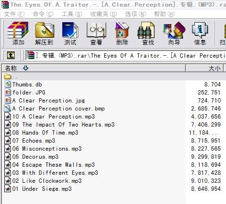The image size is (226, 204).
Task: Select the parent folder '..' icon
Action: [x=8, y=76]
